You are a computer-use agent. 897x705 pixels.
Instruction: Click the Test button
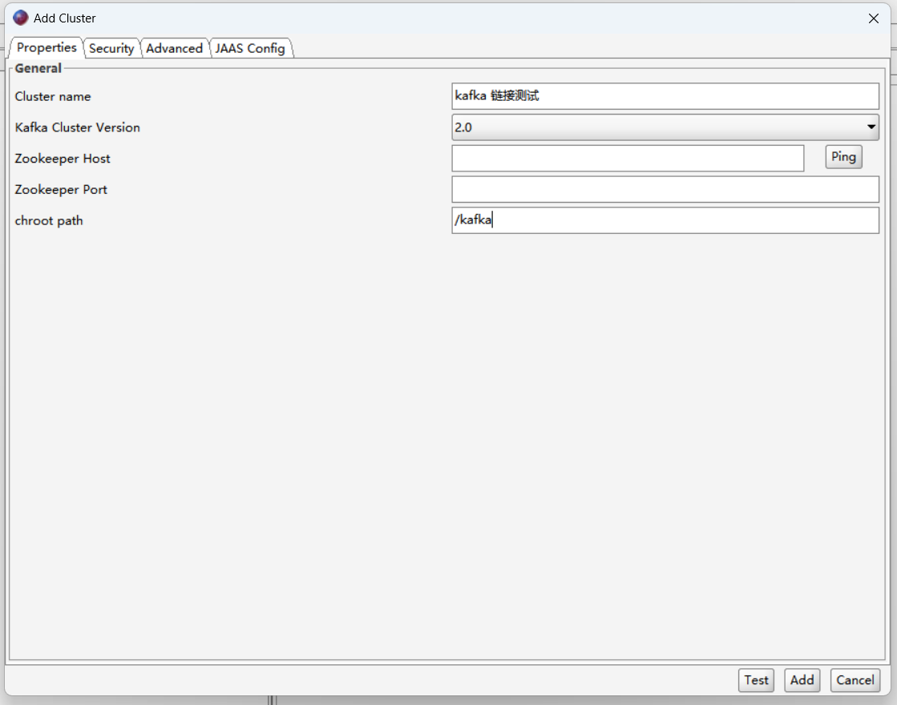(756, 680)
